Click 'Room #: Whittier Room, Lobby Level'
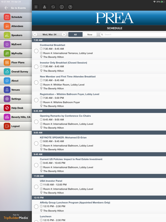 point(64,85)
